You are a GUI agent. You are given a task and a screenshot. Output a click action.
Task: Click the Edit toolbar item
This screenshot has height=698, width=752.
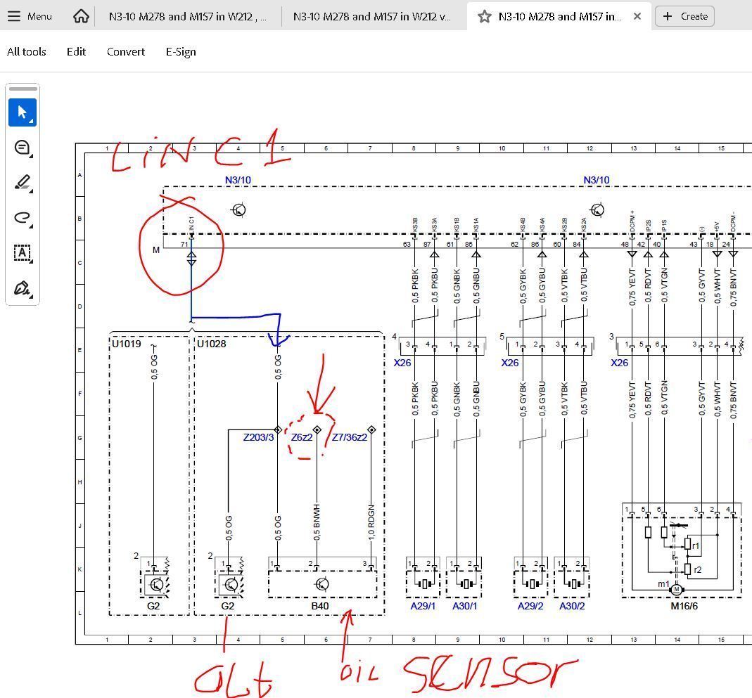coord(76,51)
